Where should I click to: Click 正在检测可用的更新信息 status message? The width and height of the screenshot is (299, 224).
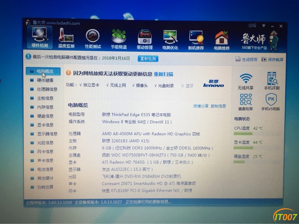148,202
